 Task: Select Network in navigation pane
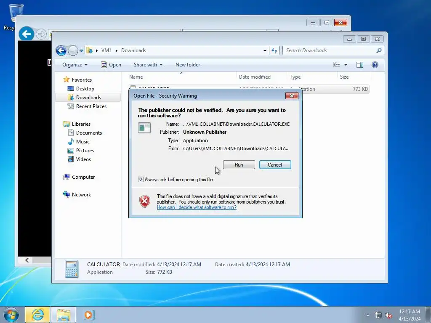click(81, 195)
